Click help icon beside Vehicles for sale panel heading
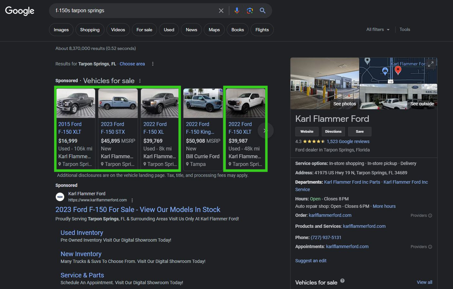 (x=342, y=281)
